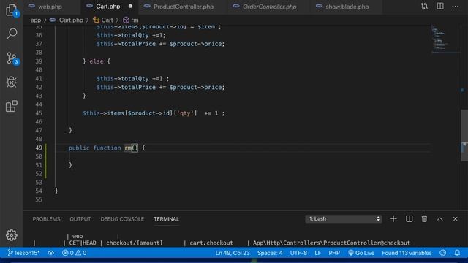Click ProductController@checkout in terminal output

coord(366,243)
